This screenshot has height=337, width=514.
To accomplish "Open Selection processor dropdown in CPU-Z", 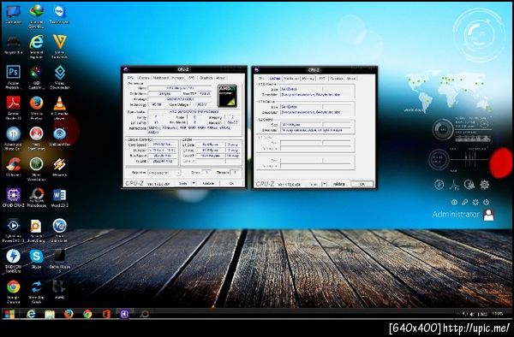I will tap(164, 173).
